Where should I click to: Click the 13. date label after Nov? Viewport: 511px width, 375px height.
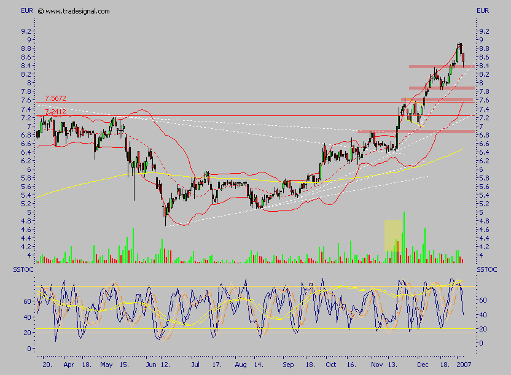point(392,365)
